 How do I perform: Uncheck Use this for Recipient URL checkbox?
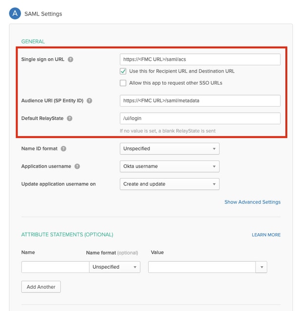pyautogui.click(x=123, y=71)
